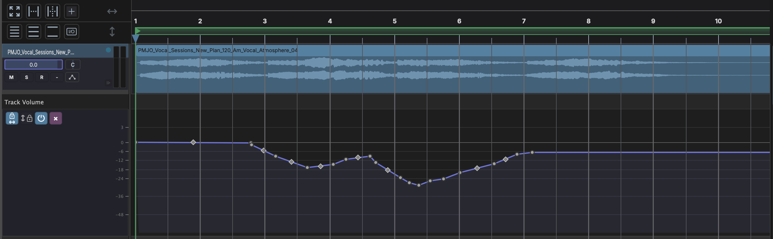Image resolution: width=773 pixels, height=239 pixels.
Task: Select the last automation point after bar 7
Action: tap(532, 152)
